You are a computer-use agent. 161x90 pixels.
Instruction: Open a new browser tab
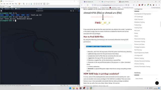click(138, 2)
